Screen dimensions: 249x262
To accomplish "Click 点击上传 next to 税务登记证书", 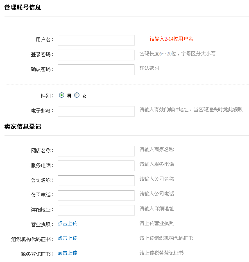I will [67, 253].
